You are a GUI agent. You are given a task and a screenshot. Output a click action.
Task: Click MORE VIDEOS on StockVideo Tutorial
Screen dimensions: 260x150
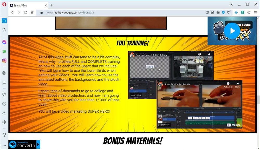tap(165, 125)
